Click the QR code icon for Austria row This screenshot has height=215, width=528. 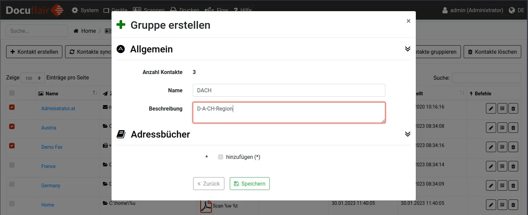tap(502, 128)
